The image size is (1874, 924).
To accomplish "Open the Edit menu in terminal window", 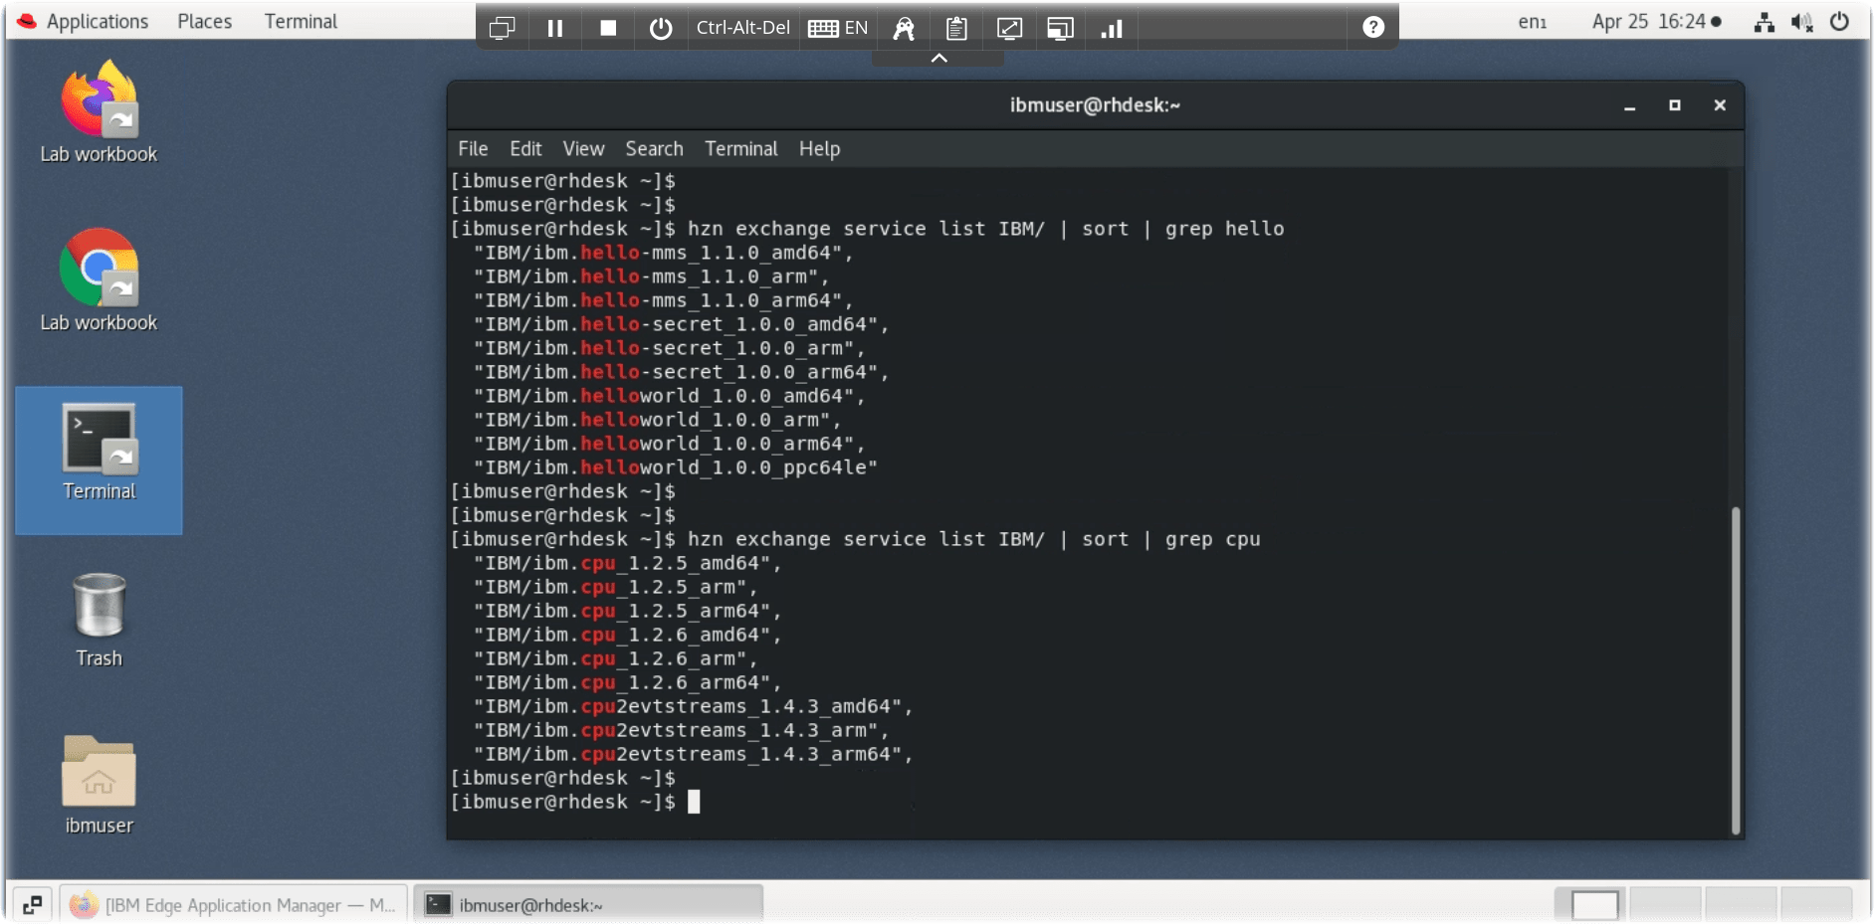I will [525, 148].
